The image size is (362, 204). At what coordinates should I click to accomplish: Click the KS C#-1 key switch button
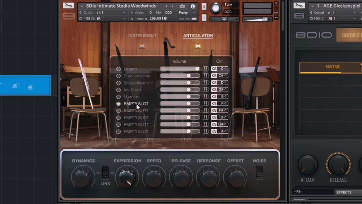coord(220,76)
